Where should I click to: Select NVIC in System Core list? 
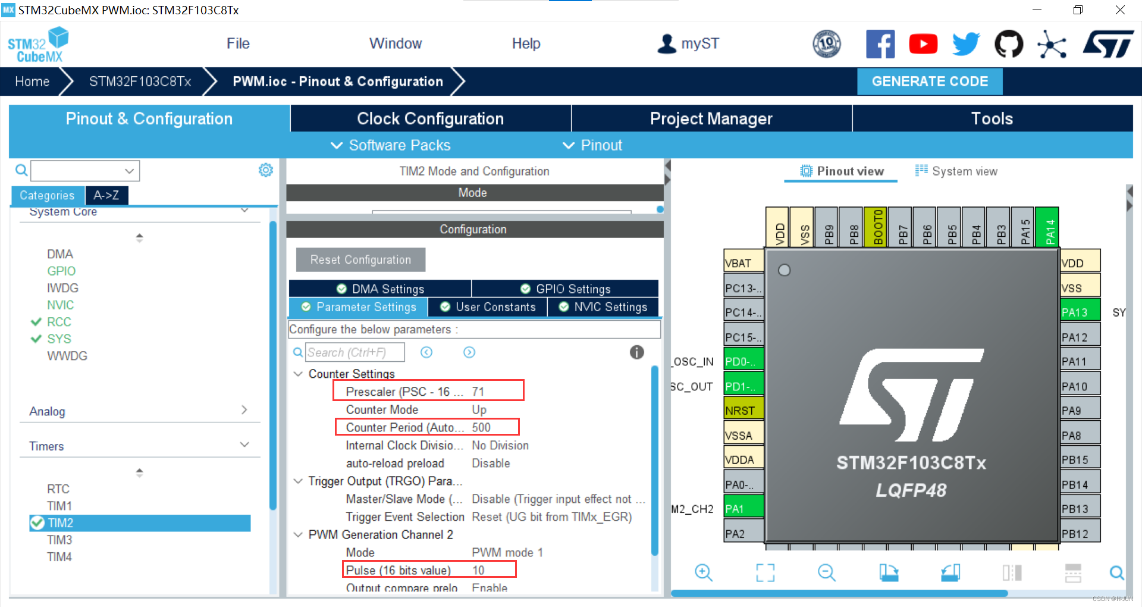[61, 305]
